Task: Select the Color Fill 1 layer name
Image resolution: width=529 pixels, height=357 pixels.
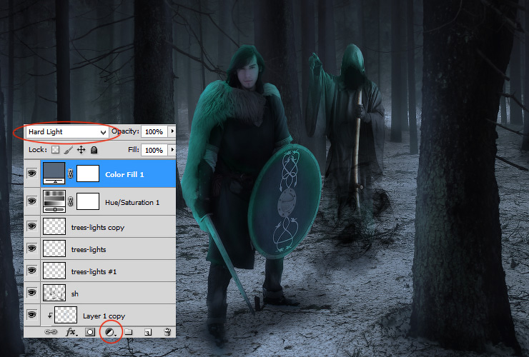Action: point(124,175)
